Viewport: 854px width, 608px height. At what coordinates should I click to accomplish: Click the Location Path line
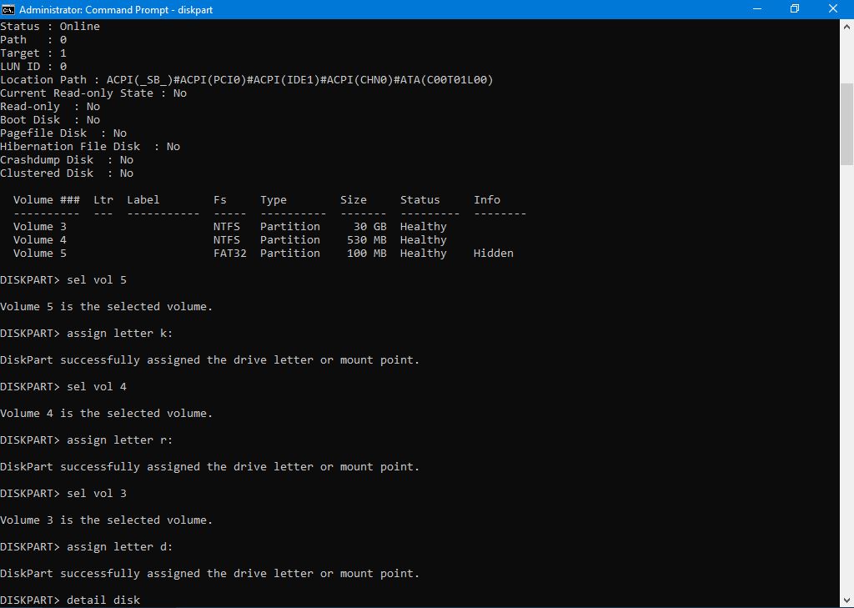pos(247,80)
